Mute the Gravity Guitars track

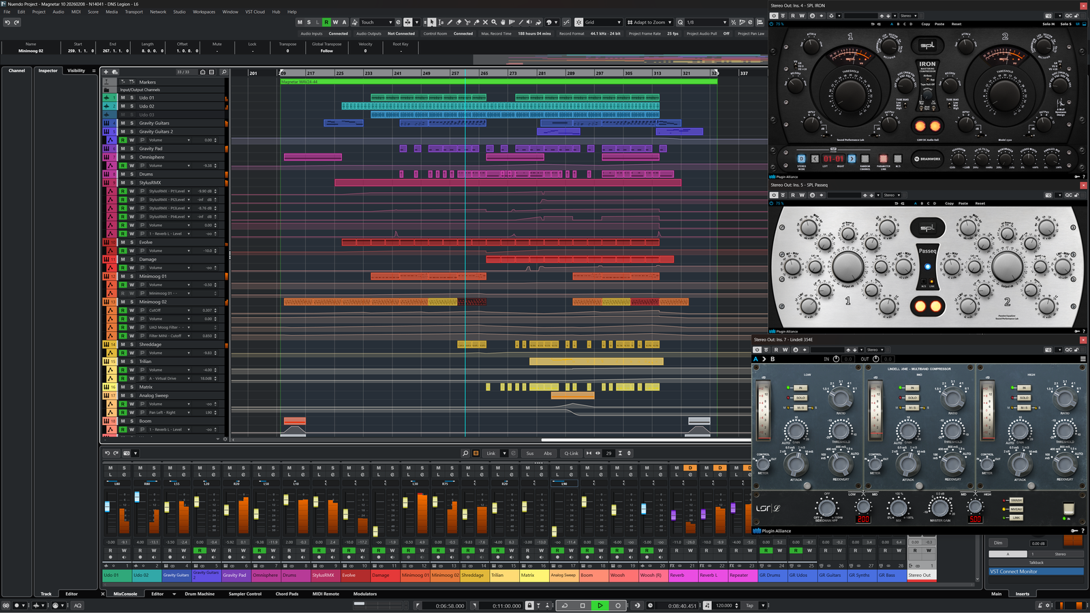coord(123,123)
